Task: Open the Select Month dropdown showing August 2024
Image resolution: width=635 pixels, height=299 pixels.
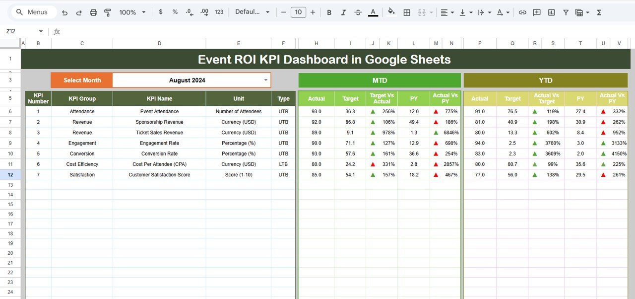Action: coord(266,80)
